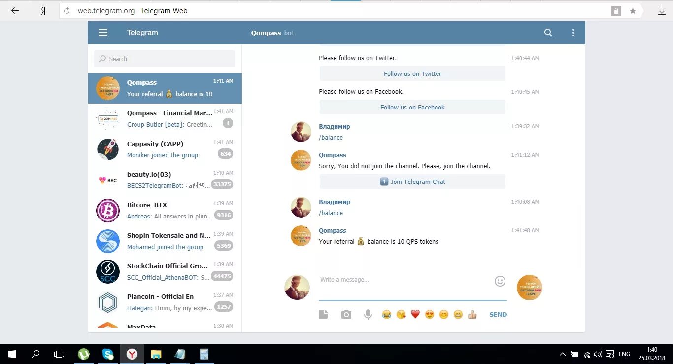Open browser downloads with the arrow icon
The width and height of the screenshot is (673, 364).
point(662,11)
